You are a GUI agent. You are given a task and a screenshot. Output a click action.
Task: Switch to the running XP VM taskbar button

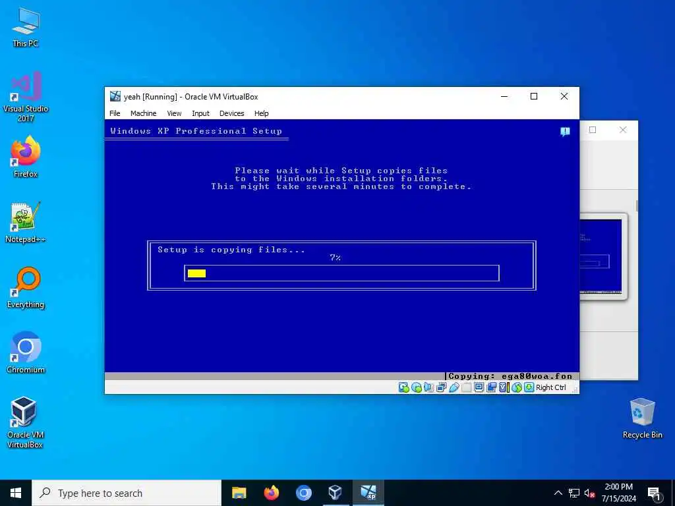coord(368,493)
